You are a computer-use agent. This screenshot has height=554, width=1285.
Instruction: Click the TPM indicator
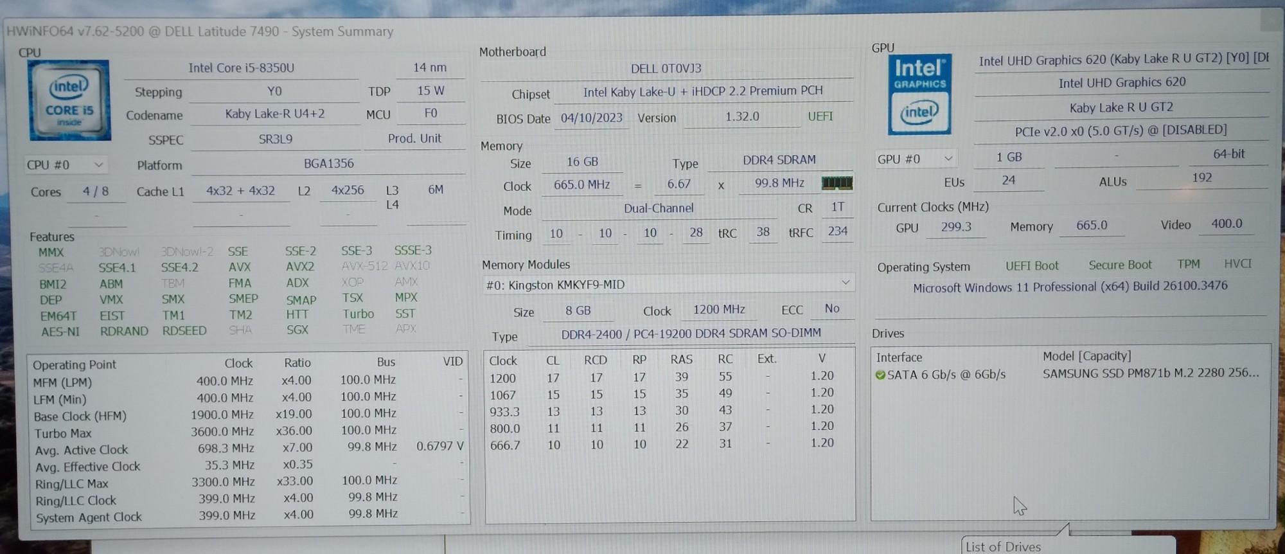pos(1189,264)
